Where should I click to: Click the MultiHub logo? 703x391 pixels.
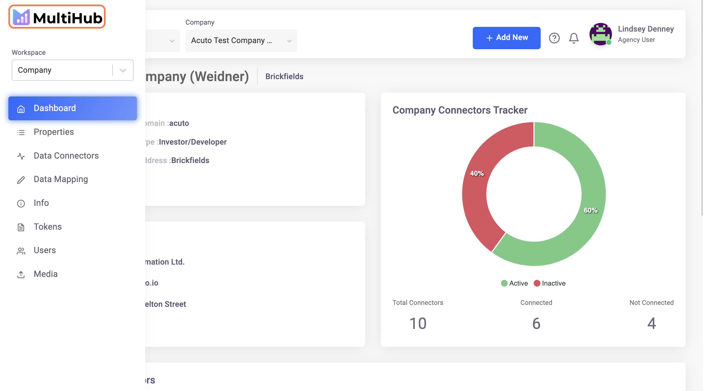(57, 17)
